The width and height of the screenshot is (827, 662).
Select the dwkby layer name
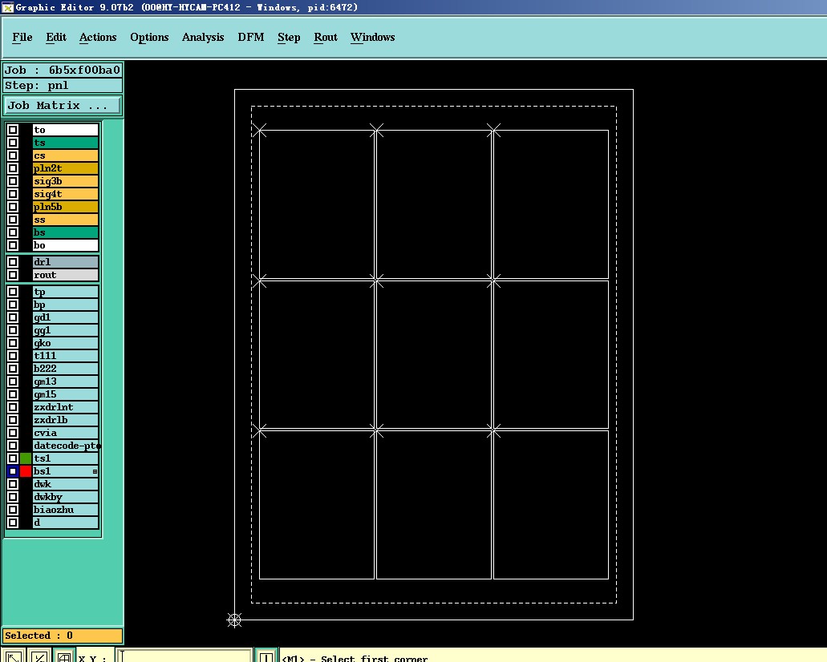(x=66, y=497)
